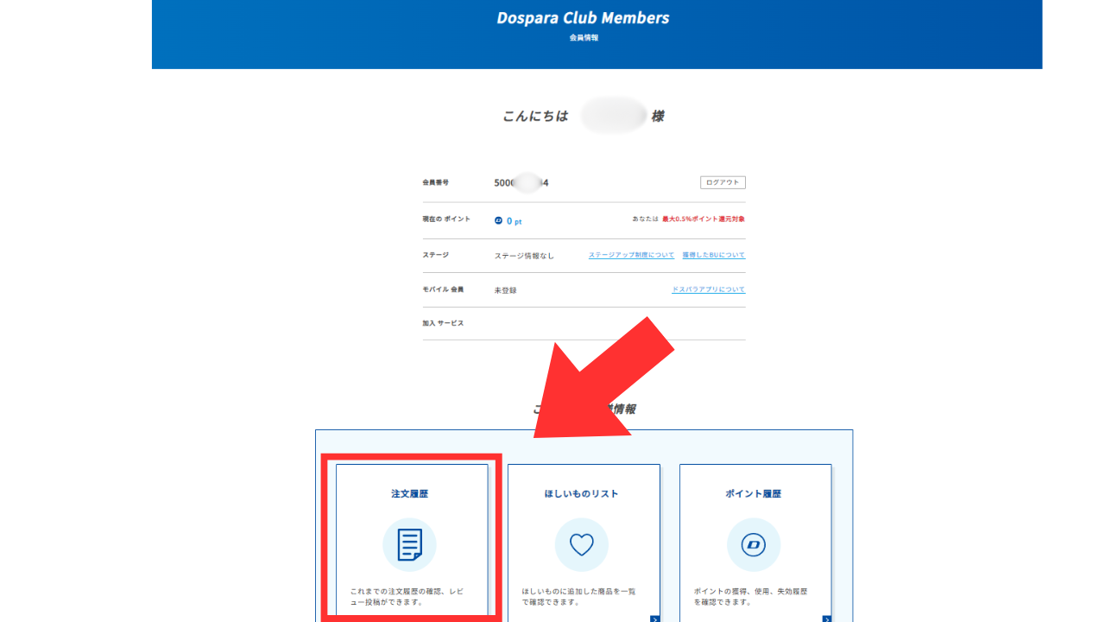Open the ステージアップ制度について link
This screenshot has width=1105, height=622.
[631, 256]
